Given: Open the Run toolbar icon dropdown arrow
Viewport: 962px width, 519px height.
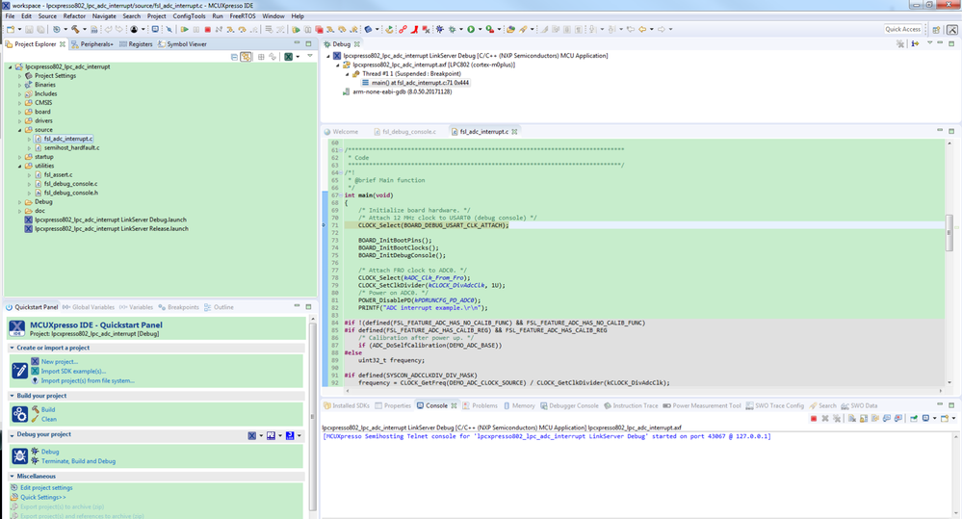Looking at the screenshot, I should 480,29.
